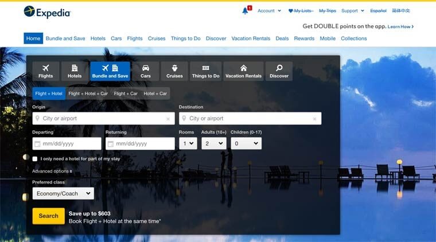The height and width of the screenshot is (242, 436).
Task: Select the Discover magnifier tab
Action: click(279, 72)
